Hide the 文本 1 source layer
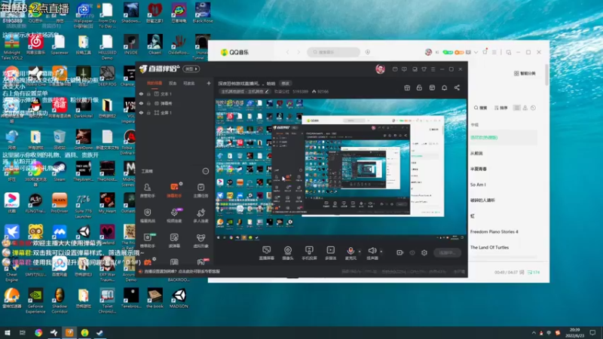Viewport: 603px width, 339px height. tap(141, 93)
